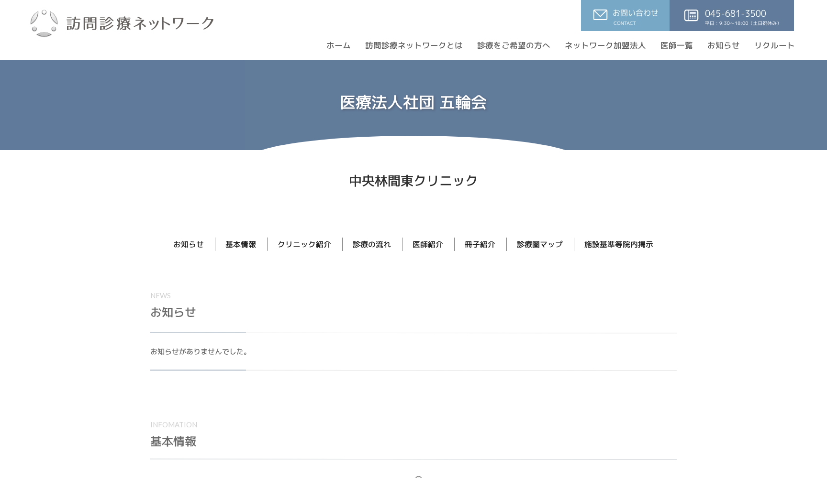Open お知らせ from the top navigation
This screenshot has height=478, width=827.
(723, 45)
